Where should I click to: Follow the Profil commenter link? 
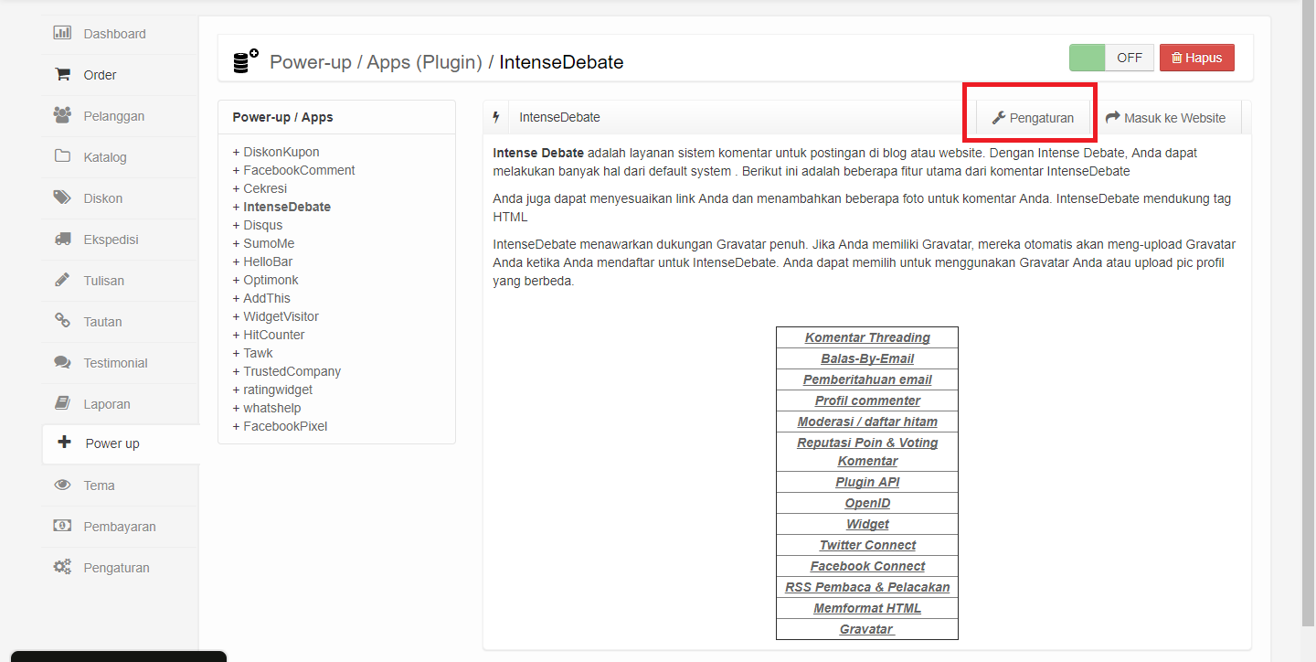point(867,400)
